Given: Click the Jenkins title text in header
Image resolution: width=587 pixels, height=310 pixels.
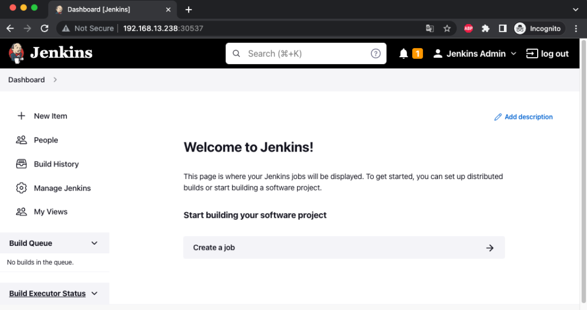Looking at the screenshot, I should coord(61,53).
